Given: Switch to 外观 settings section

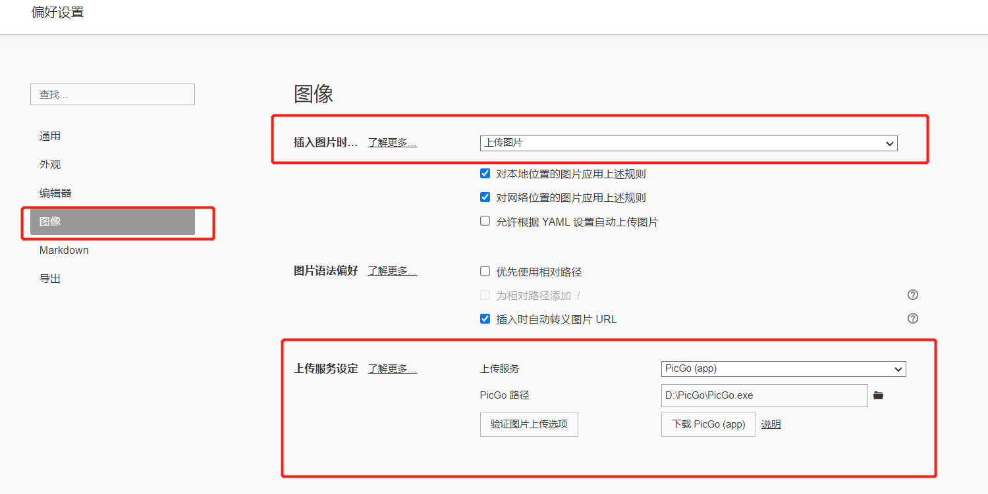Looking at the screenshot, I should (x=50, y=164).
